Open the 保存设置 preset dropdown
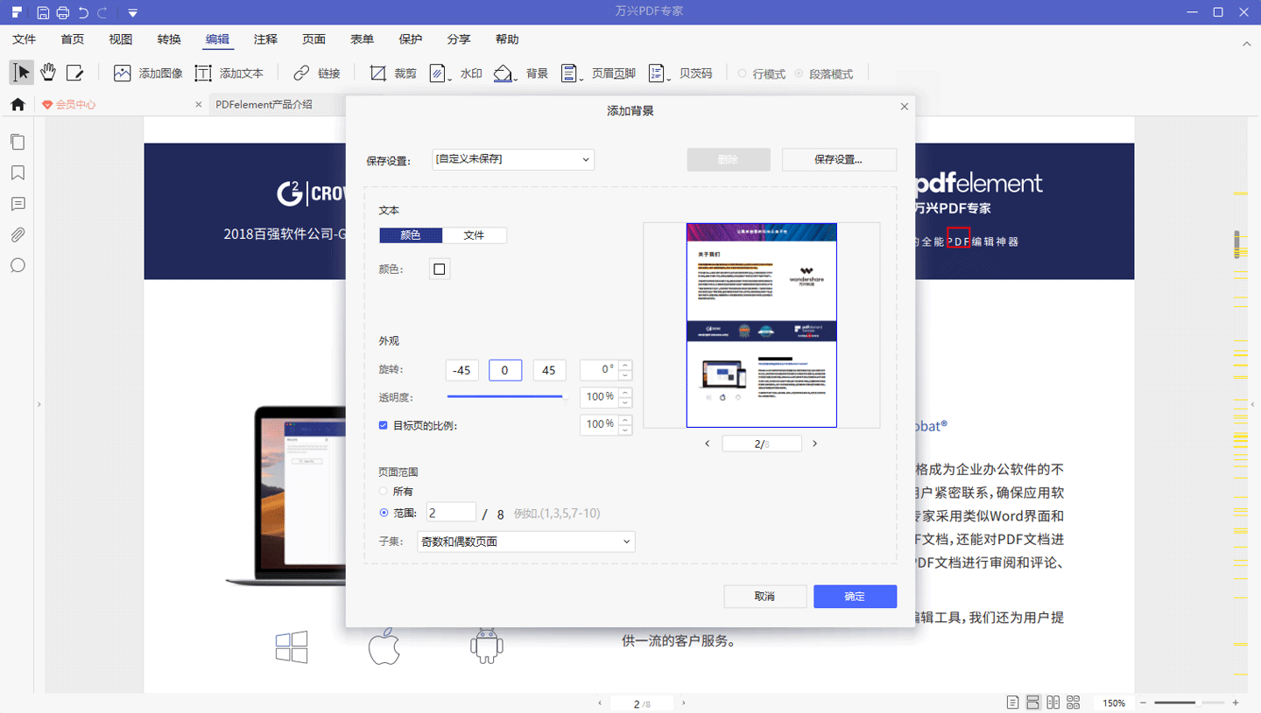This screenshot has width=1261, height=713. point(513,159)
